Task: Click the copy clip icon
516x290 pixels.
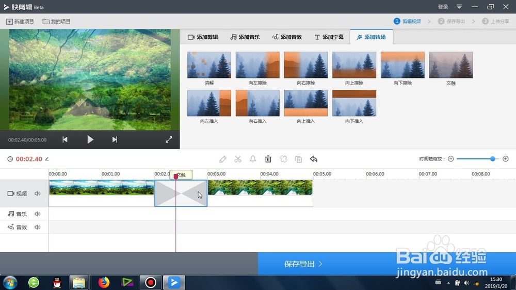Action: pyautogui.click(x=298, y=159)
